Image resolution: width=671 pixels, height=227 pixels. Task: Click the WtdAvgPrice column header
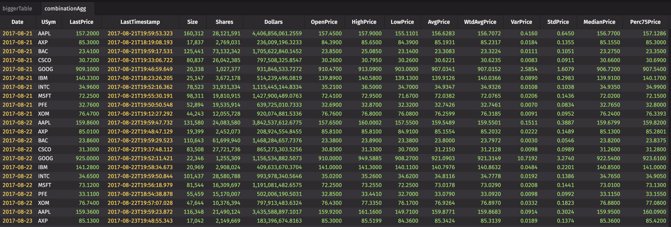[x=480, y=22]
